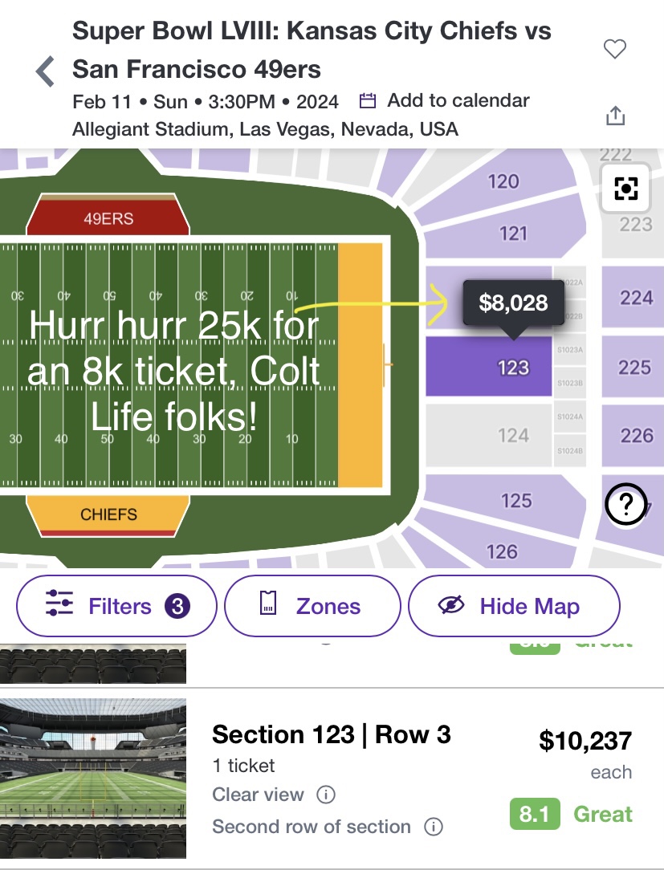Viewport: 664px width, 870px height.
Task: Open the share icon
Action: [615, 116]
